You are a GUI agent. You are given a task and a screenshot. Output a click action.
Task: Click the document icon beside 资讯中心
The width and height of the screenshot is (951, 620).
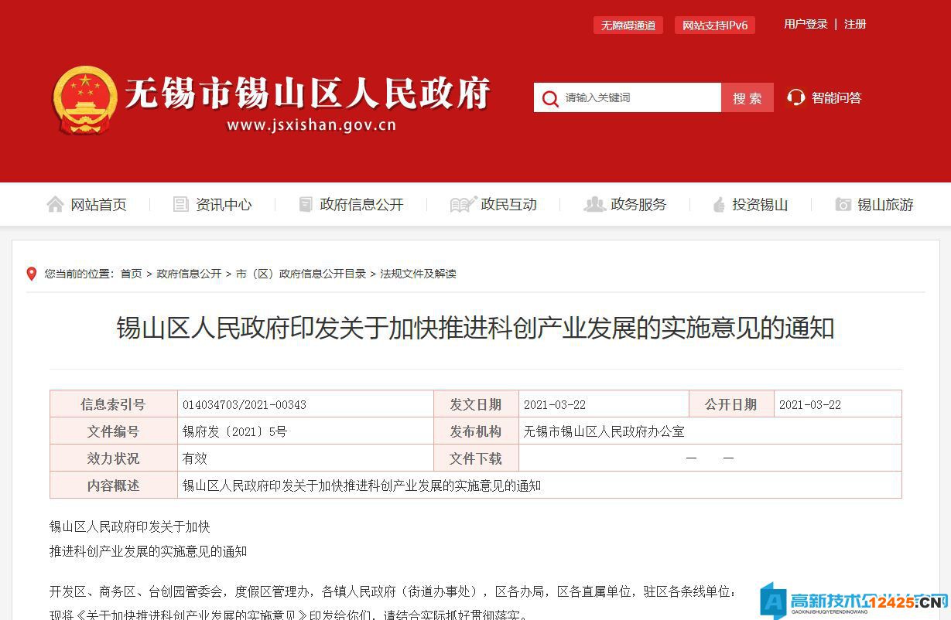point(181,204)
